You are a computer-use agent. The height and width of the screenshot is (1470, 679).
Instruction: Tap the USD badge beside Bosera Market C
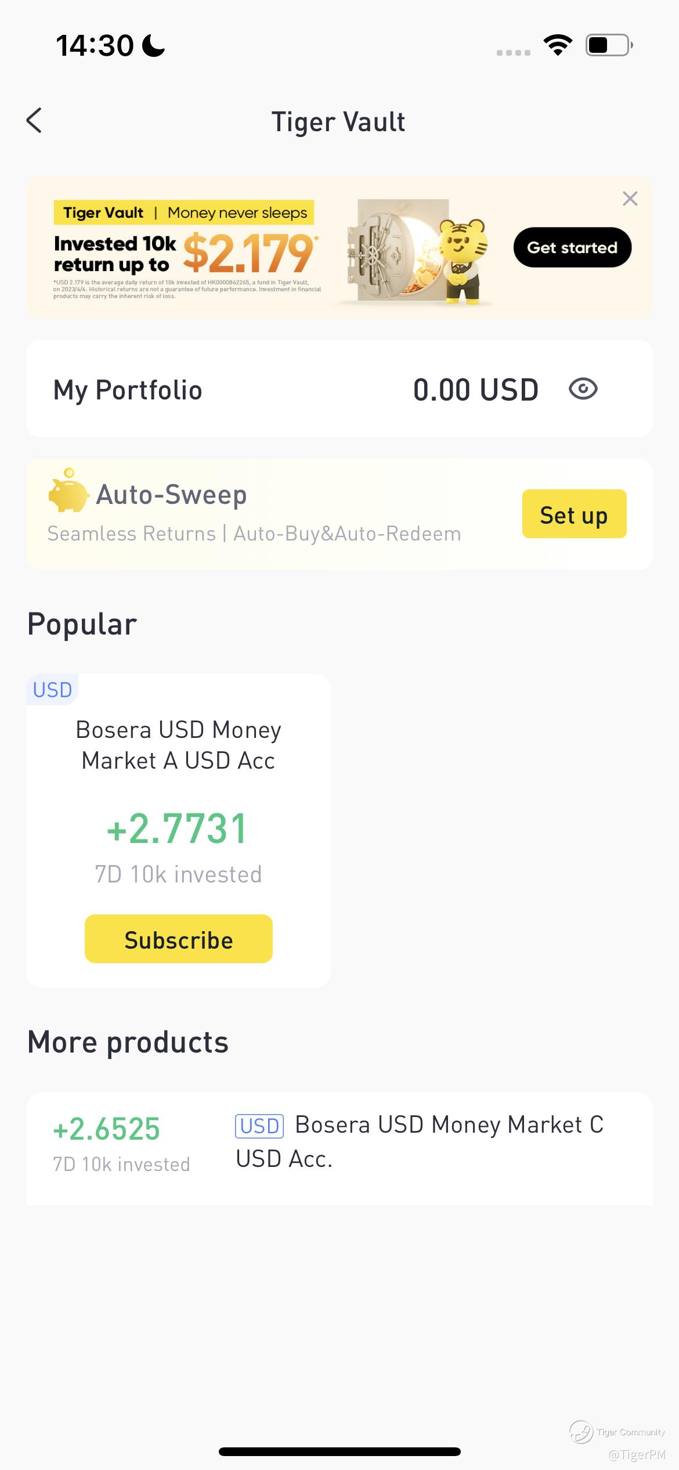[259, 1126]
